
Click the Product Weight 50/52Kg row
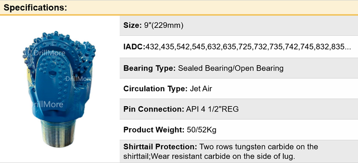coord(239,130)
